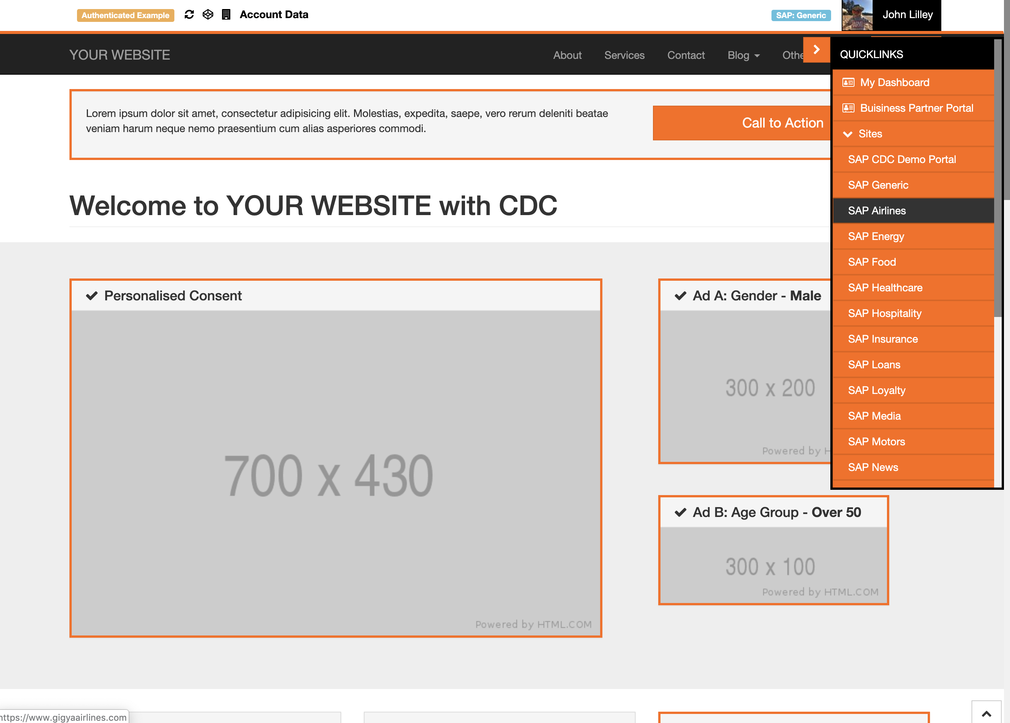This screenshot has height=723, width=1010.
Task: Open the Blog dropdown menu
Action: click(743, 55)
